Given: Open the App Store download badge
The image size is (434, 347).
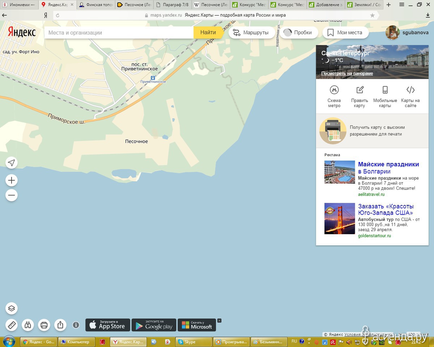Looking at the screenshot, I should [x=108, y=325].
